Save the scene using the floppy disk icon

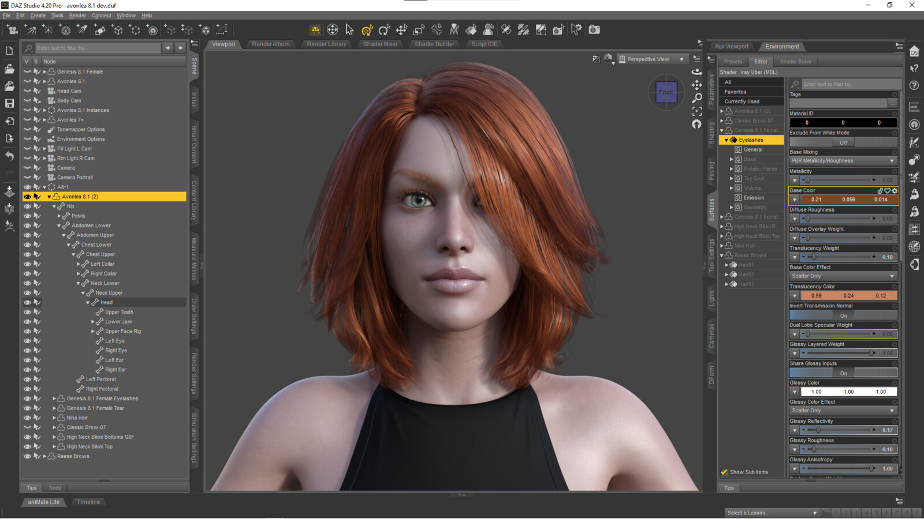coord(9,103)
